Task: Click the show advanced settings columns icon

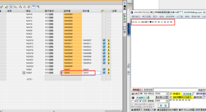Action: tap(15, 7)
